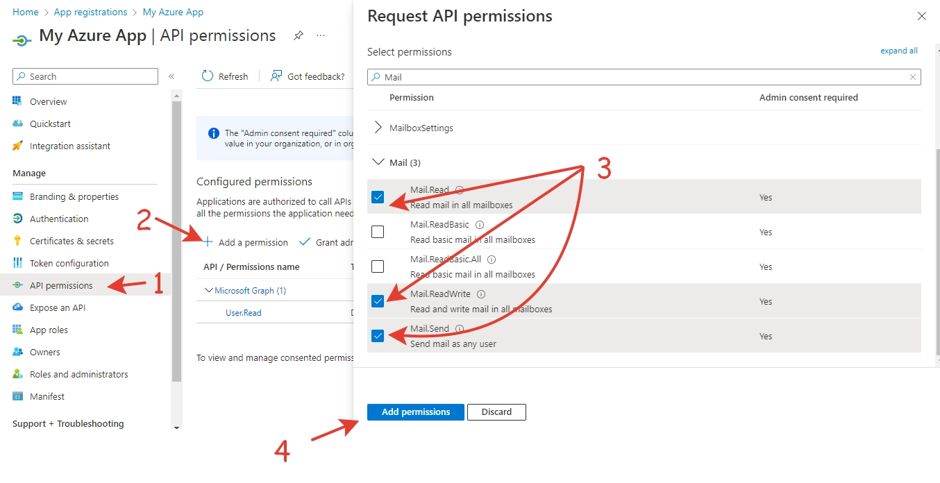The height and width of the screenshot is (483, 940).
Task: Click the sidebar scrollbar down arrow
Action: 176,427
